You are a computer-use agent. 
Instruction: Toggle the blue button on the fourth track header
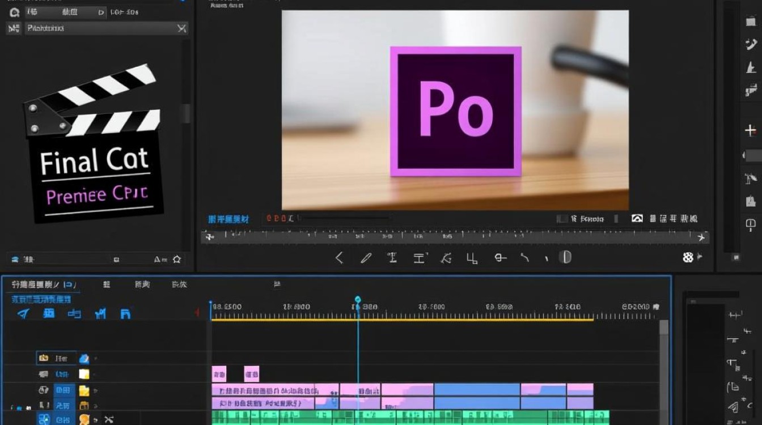click(62, 405)
